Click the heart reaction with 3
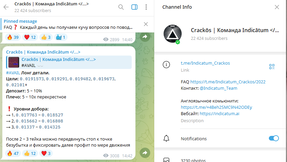The height and width of the screenshot is (162, 287). tap(46, 153)
